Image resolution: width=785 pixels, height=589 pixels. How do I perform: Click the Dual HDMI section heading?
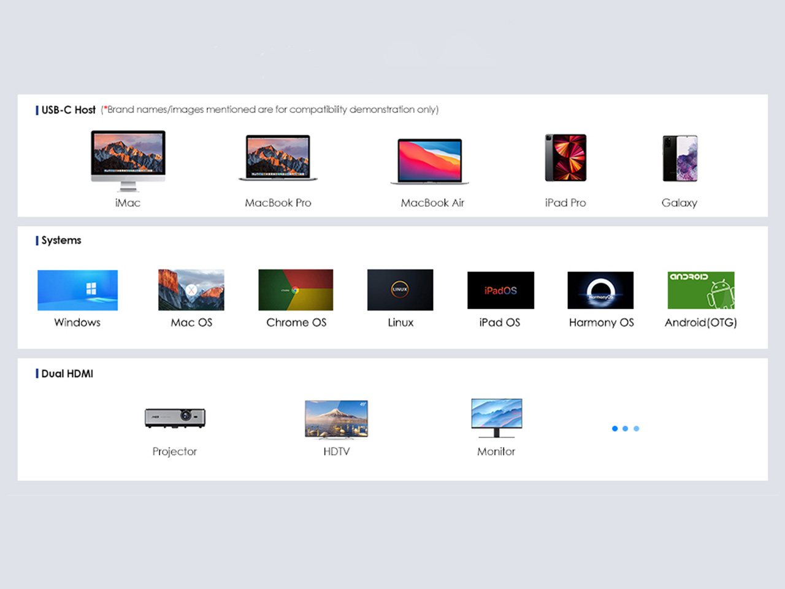click(67, 374)
